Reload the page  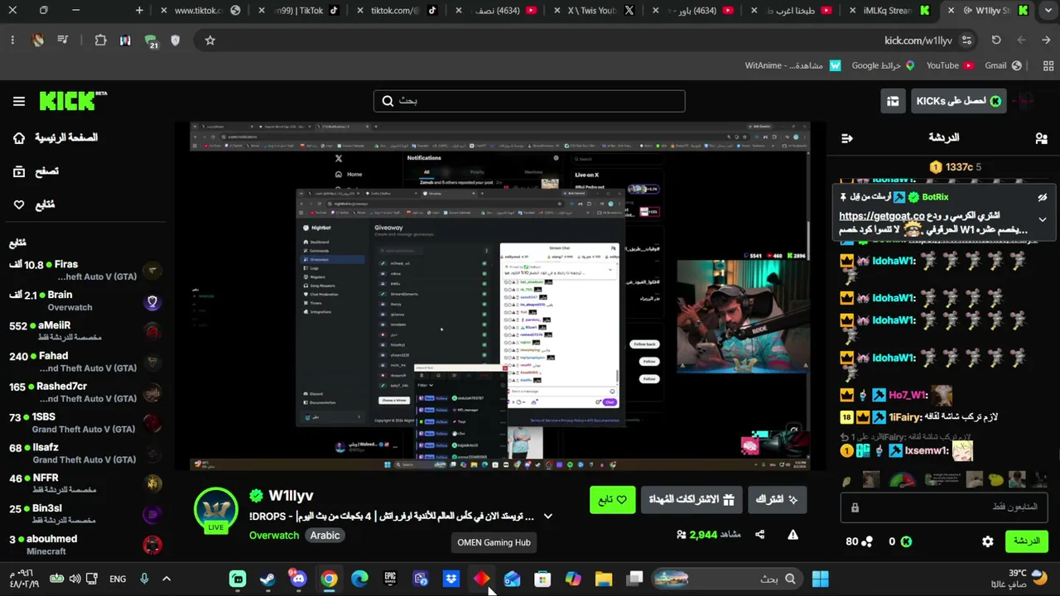[996, 40]
